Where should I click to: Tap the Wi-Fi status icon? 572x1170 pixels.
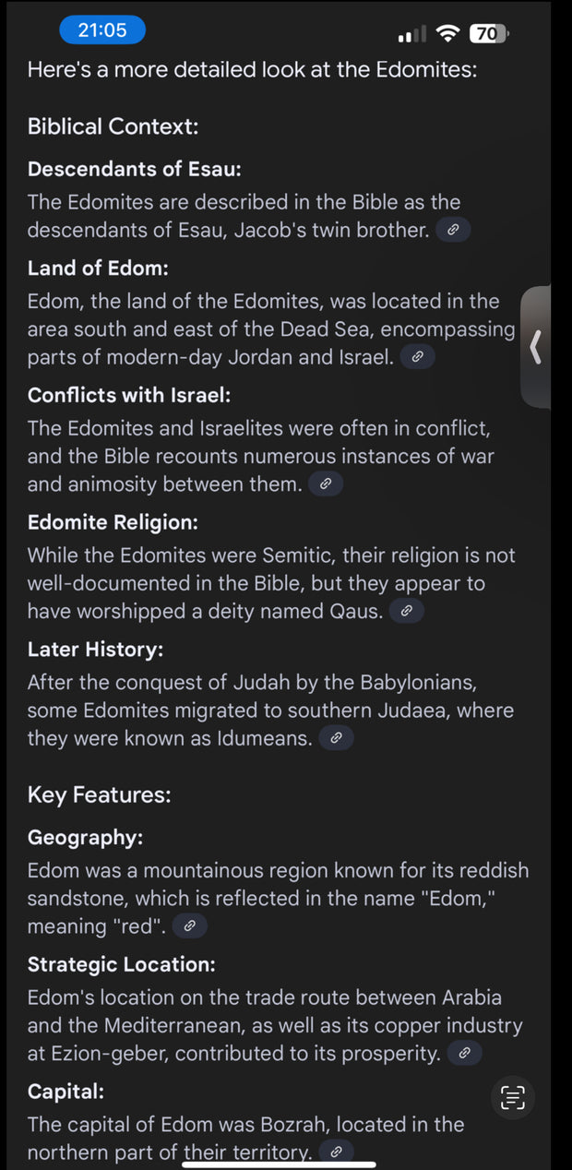[448, 34]
